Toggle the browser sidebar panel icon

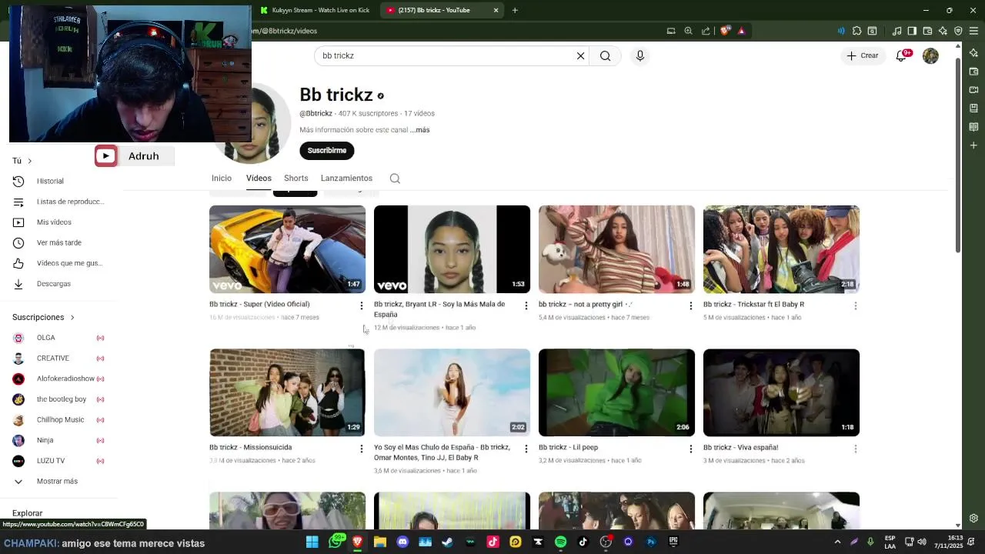click(912, 31)
